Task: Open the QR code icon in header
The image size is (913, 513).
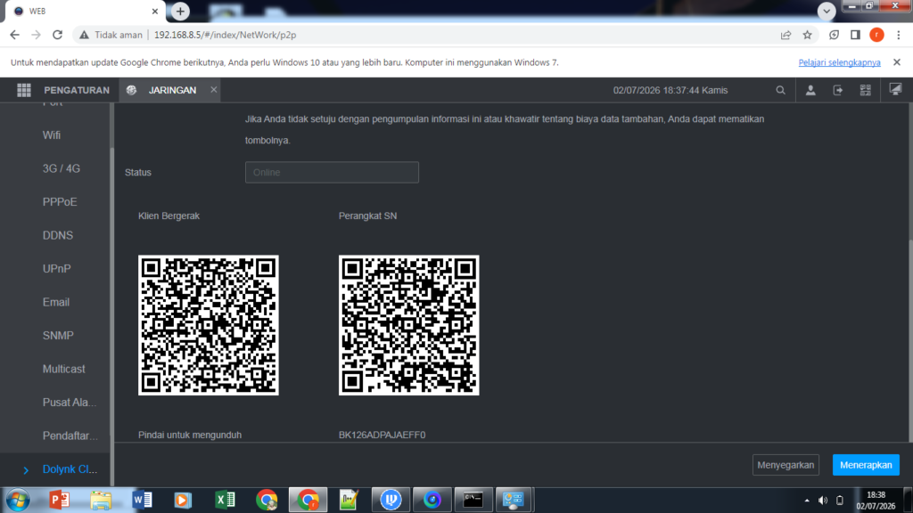Action: (x=865, y=90)
